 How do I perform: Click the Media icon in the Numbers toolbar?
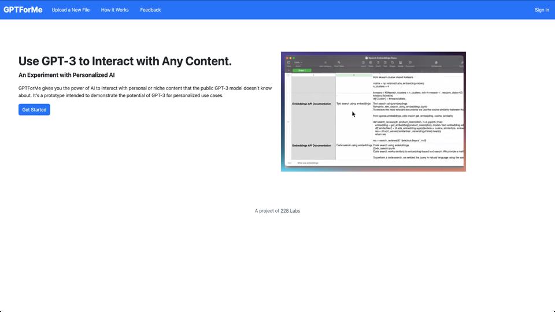pyautogui.click(x=400, y=63)
